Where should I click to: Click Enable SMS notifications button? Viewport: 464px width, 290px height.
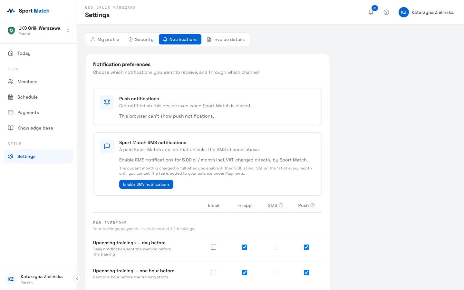coord(146,184)
